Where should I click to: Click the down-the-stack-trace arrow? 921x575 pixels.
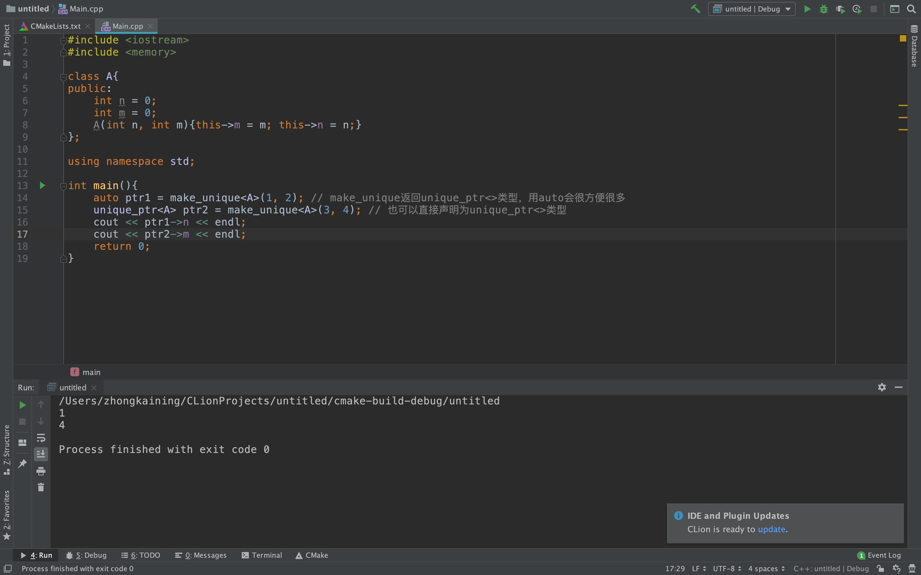tap(41, 421)
